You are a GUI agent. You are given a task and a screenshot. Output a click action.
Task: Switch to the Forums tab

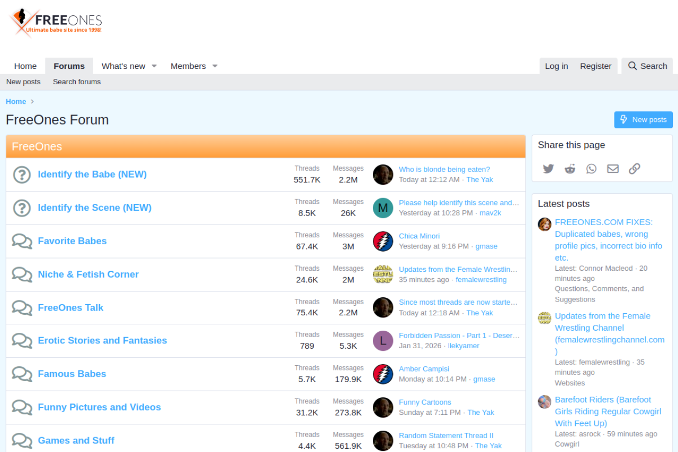(69, 66)
